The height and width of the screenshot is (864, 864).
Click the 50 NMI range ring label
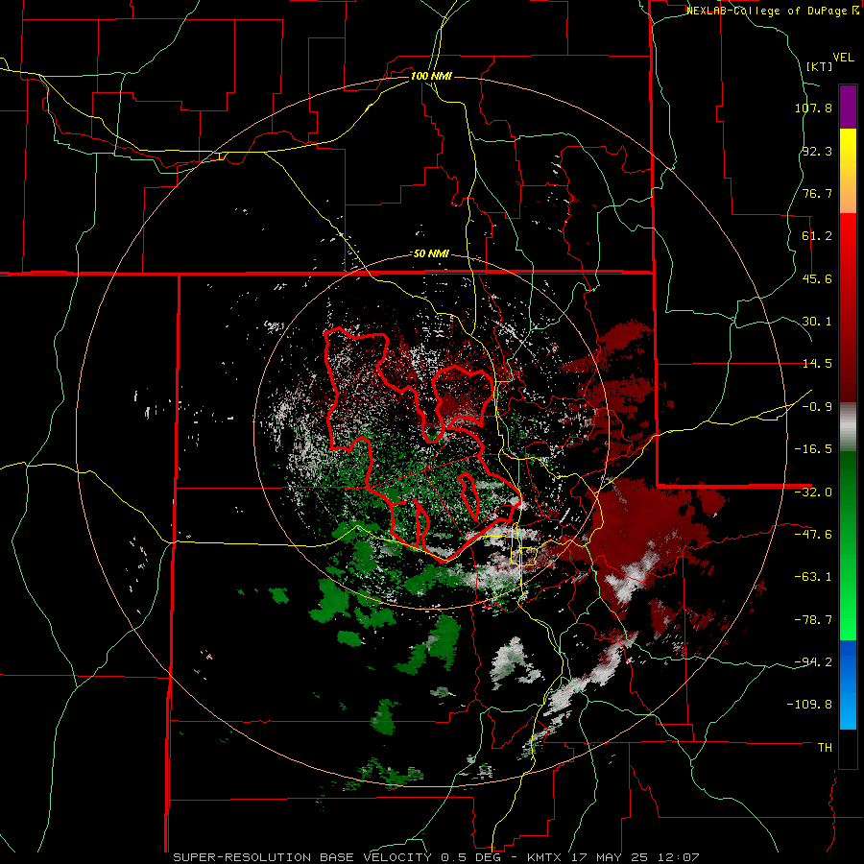431,254
